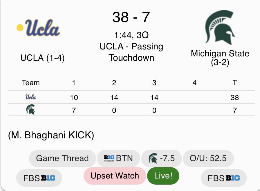Click the green Live! badge
The image size is (260, 191).
(x=163, y=176)
